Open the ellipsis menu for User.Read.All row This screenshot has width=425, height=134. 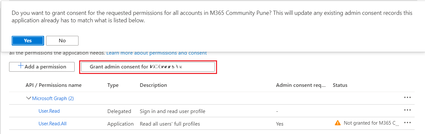407,123
